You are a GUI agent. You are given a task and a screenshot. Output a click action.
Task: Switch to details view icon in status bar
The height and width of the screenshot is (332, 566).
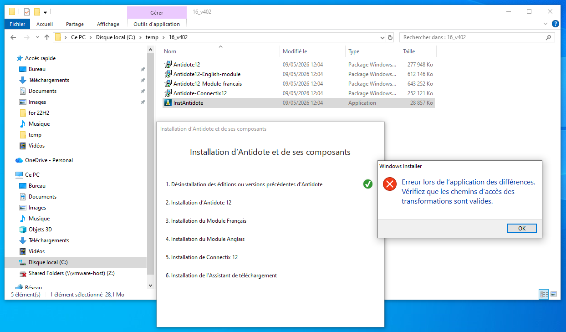[x=544, y=294]
